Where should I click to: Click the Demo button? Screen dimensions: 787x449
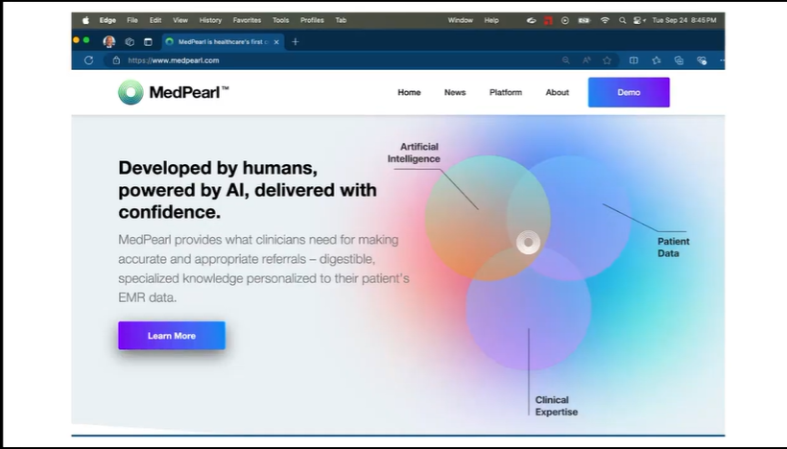(629, 92)
